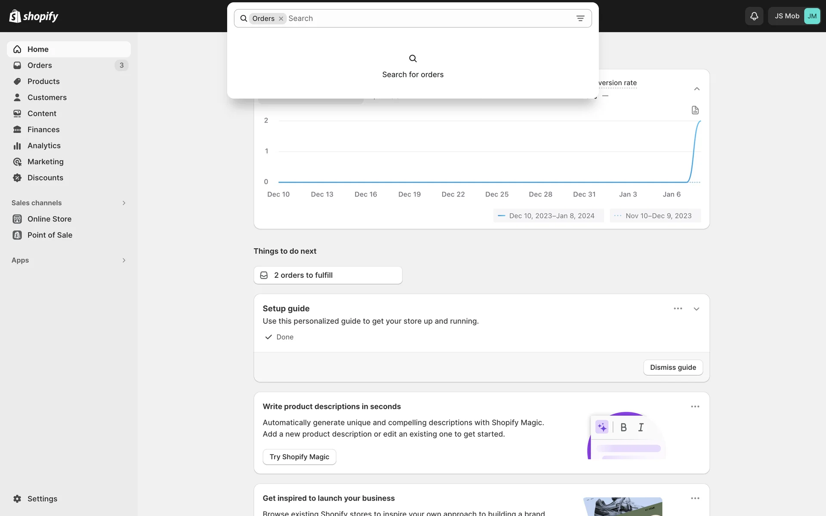This screenshot has height=516, width=826.
Task: Open Setup guide more options menu
Action: coord(678,309)
